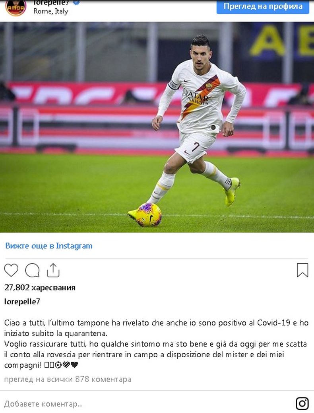Save post with the bookmark icon

(302, 270)
